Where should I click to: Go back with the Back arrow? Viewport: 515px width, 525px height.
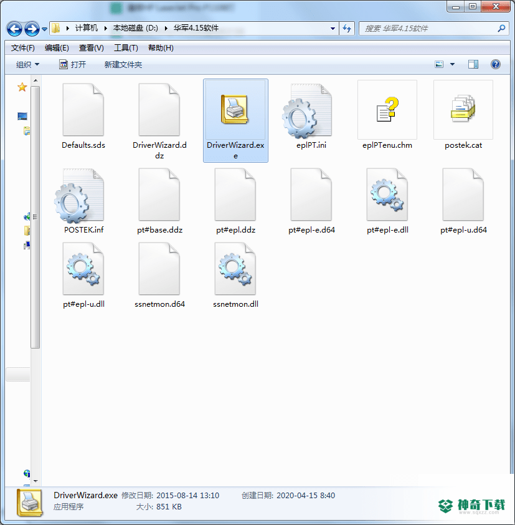(14, 29)
